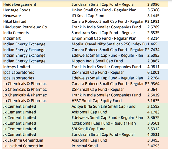Click Jk Lakshmi CementLimi in Principal row
The height and width of the screenshot is (150, 172).
click(x=24, y=146)
